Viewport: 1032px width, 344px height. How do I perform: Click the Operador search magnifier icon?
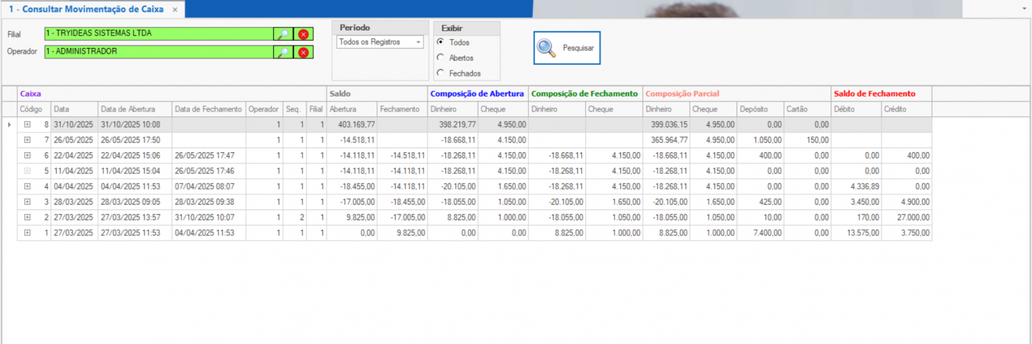(283, 52)
